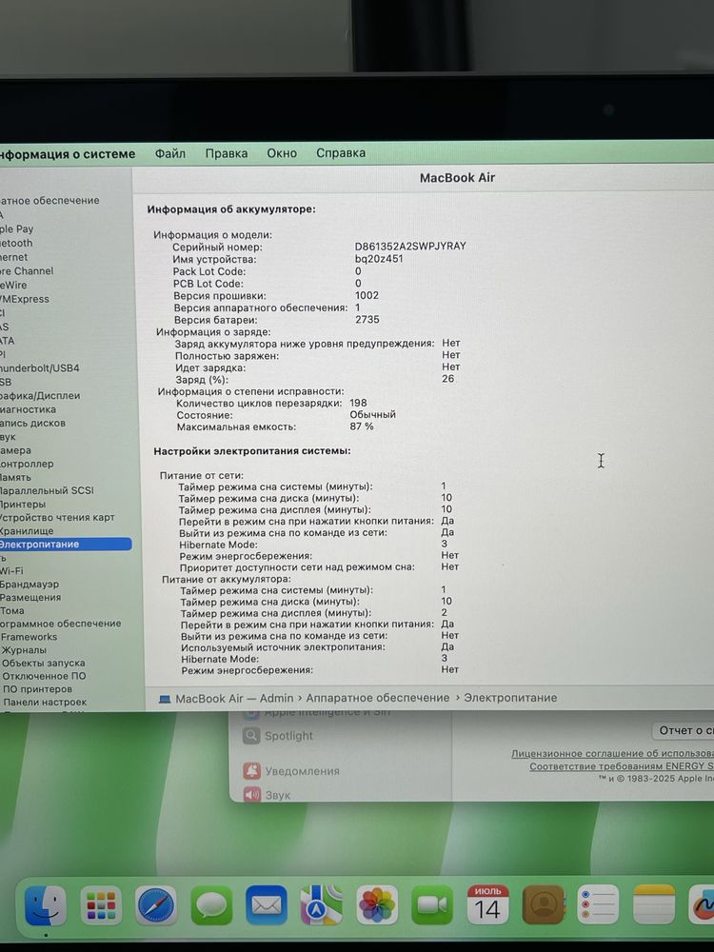Click Состояние value Обычный
This screenshot has width=714, height=952.
click(x=373, y=414)
